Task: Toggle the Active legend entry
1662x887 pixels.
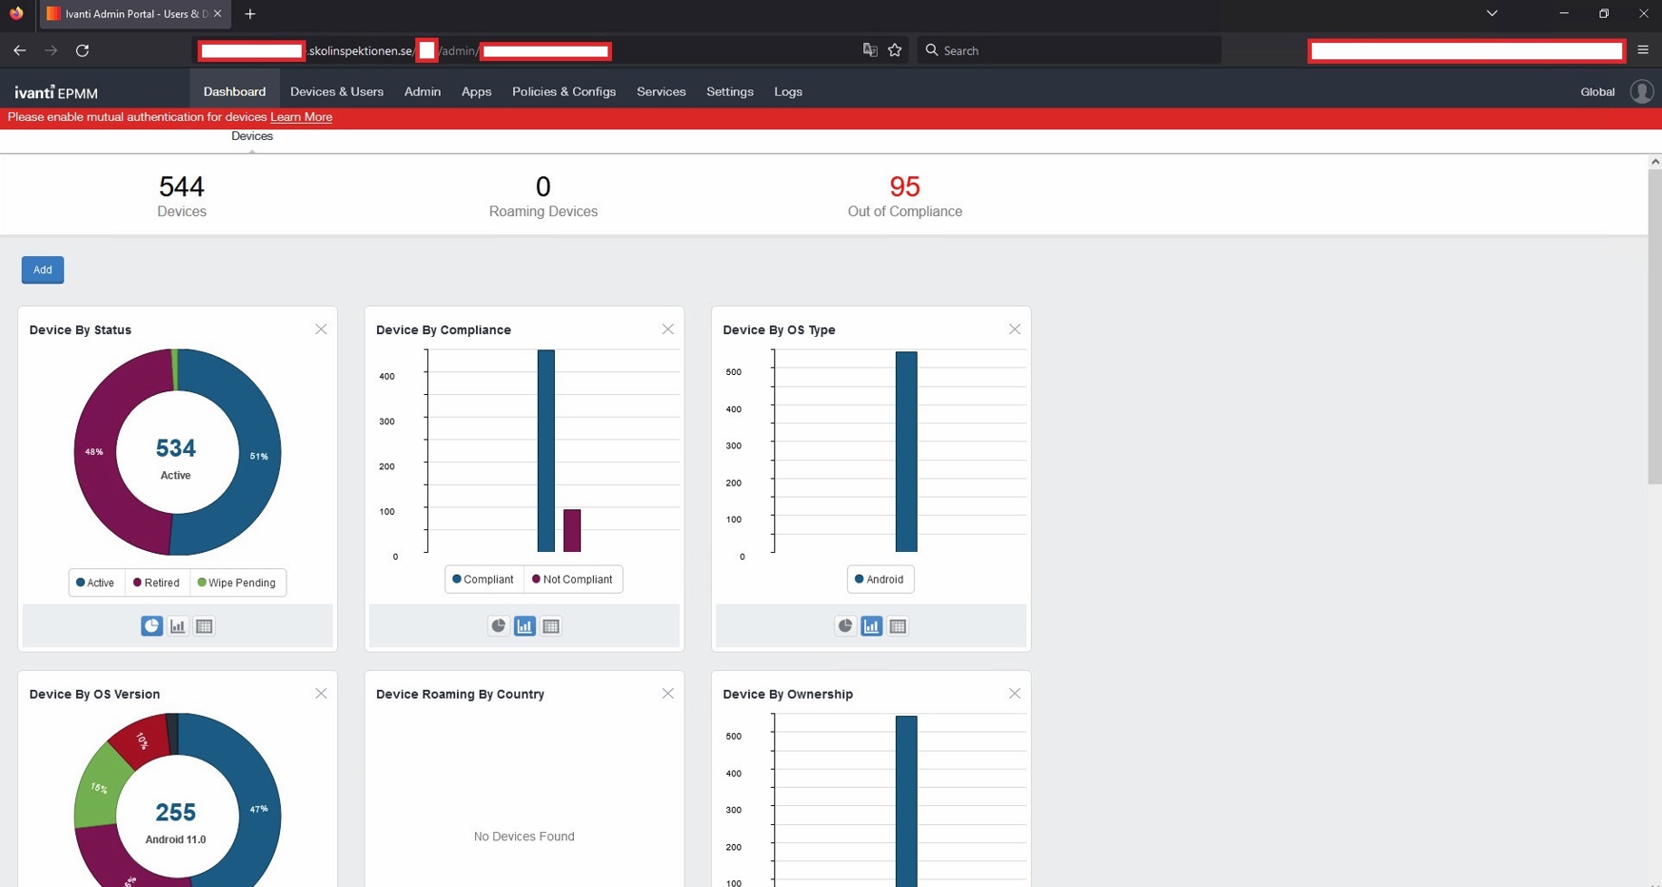Action: 95,582
